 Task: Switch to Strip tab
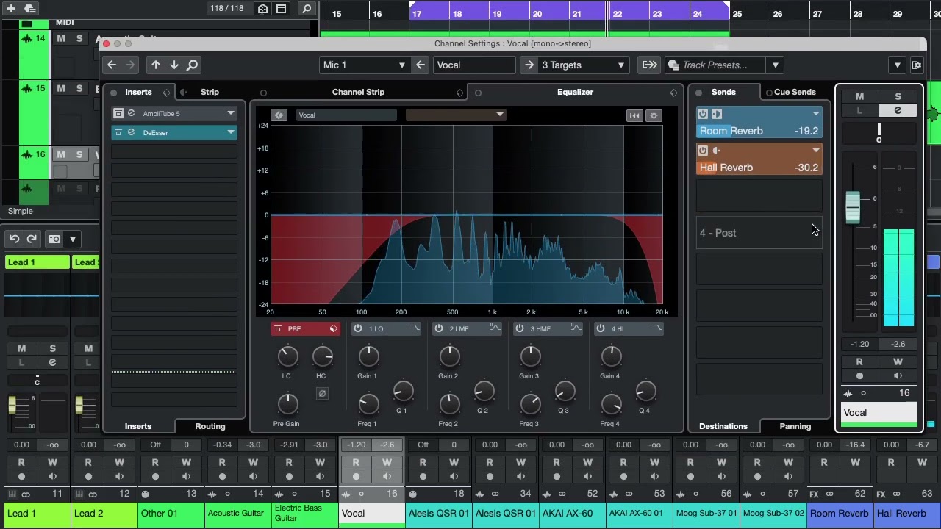210,92
